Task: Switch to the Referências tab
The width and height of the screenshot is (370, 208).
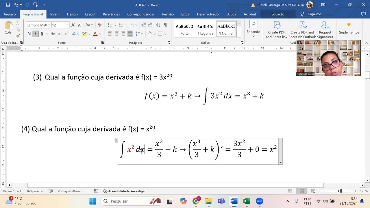Action: [x=111, y=14]
